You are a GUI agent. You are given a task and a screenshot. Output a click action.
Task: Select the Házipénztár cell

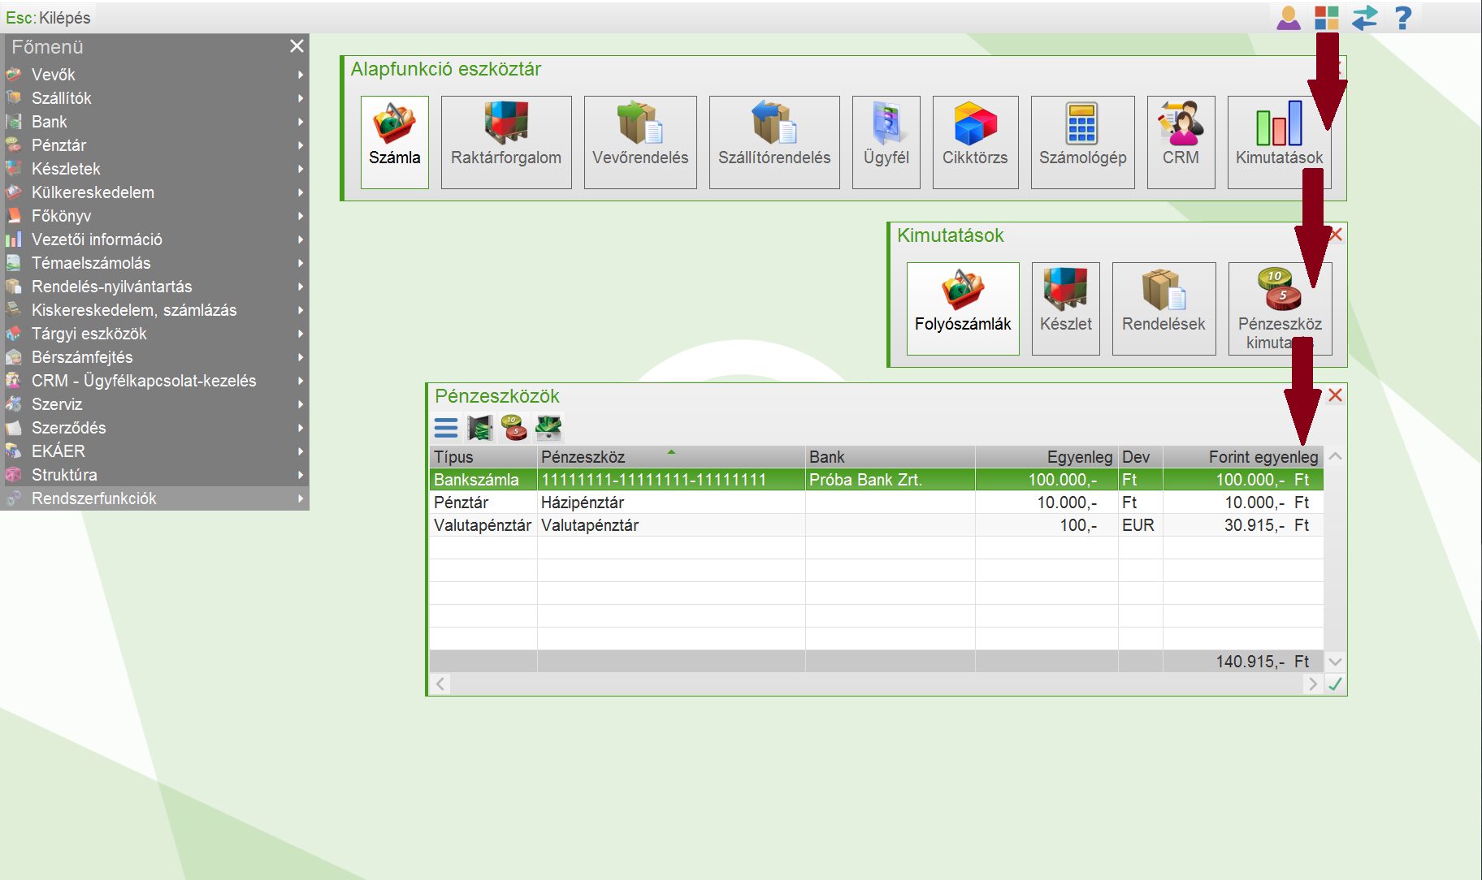(x=671, y=503)
